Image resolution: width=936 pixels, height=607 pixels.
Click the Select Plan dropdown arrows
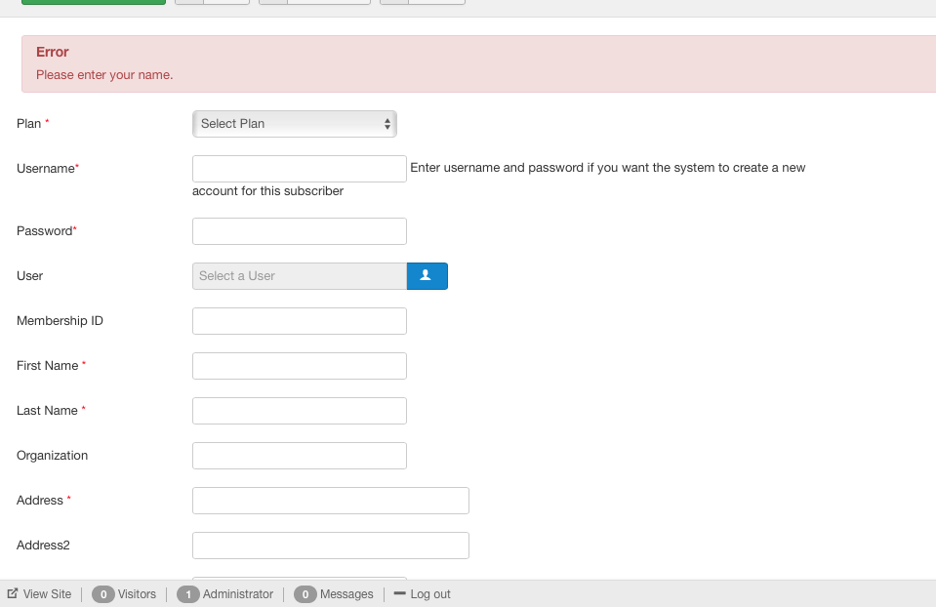[387, 124]
